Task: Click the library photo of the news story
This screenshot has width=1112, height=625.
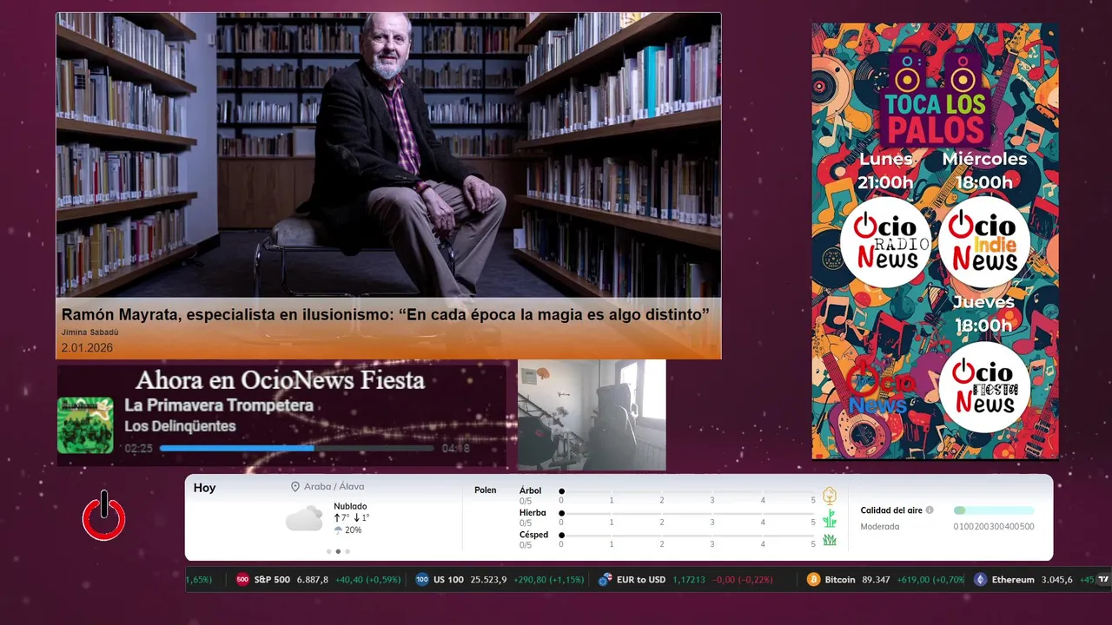Action: tap(388, 155)
